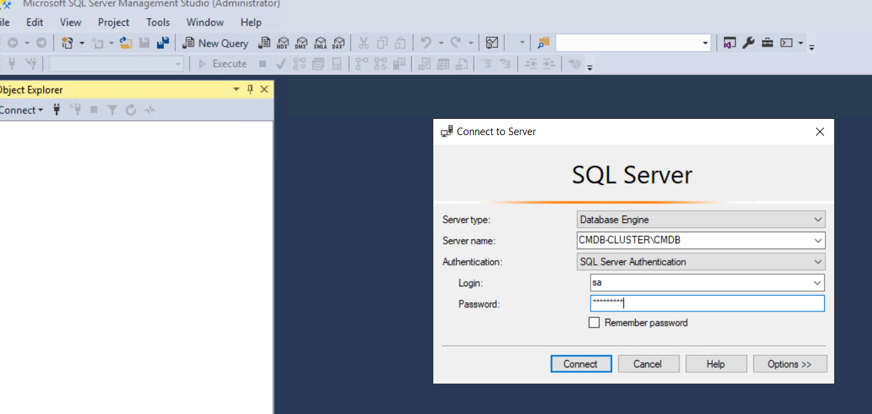Viewport: 872px width, 414px height.
Task: Click the New Project toolbar icon
Action: tap(67, 43)
